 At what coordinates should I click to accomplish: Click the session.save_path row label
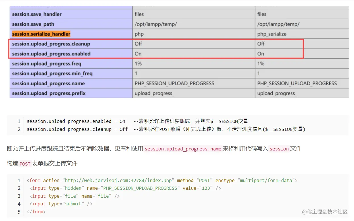click(33, 24)
